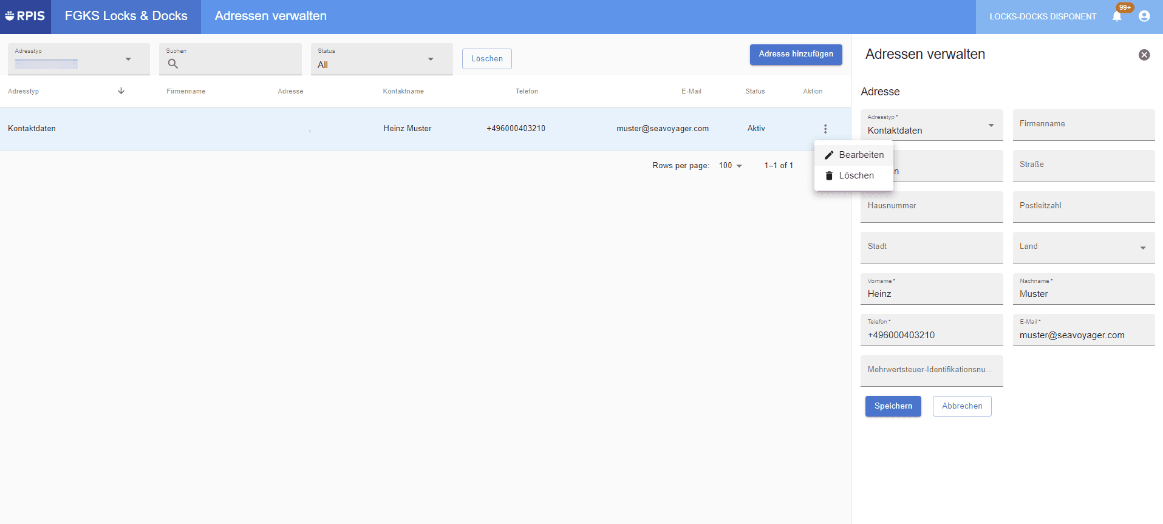
Task: Open the Status filter dropdown showing All
Action: [382, 59]
